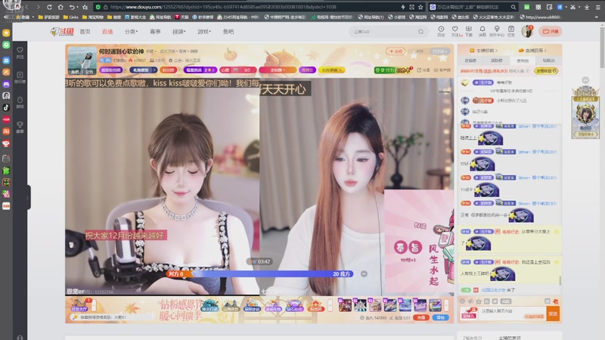
Task: Click the green WeChat icon in browser sidebar
Action: coord(6,45)
